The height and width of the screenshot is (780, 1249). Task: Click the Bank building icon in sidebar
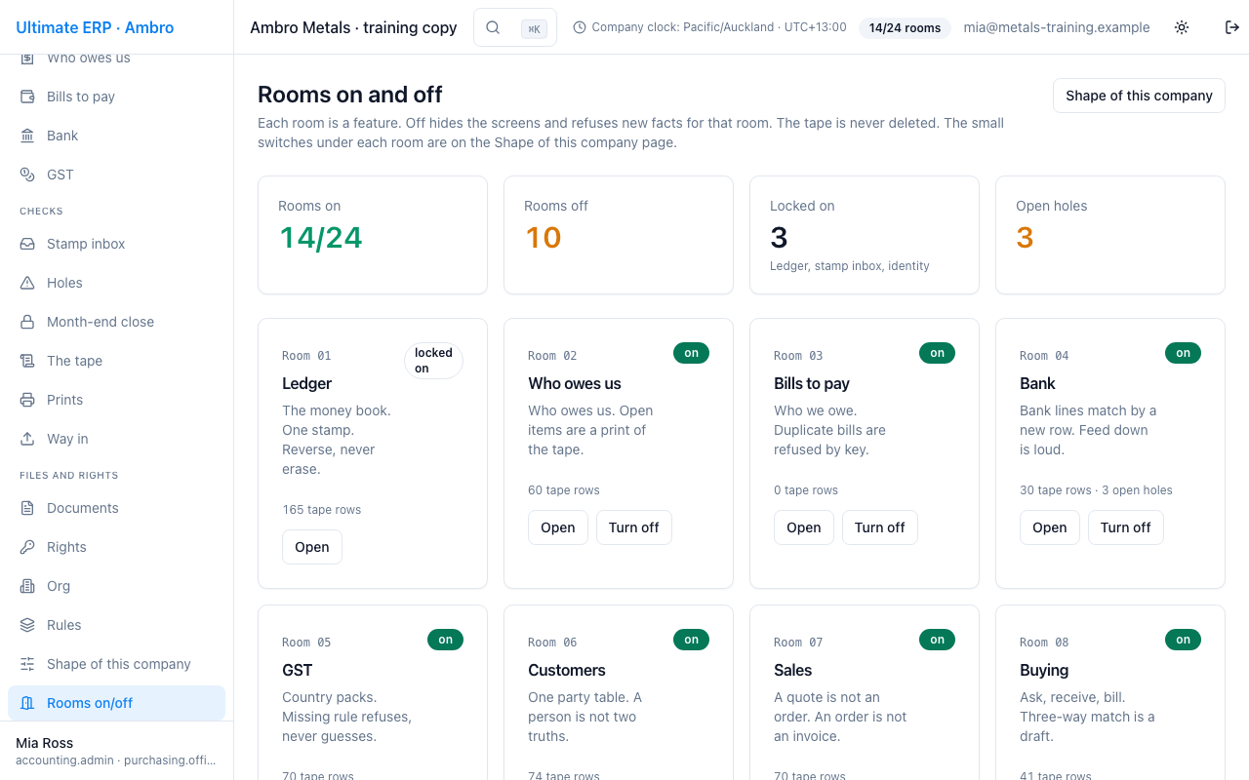[27, 136]
